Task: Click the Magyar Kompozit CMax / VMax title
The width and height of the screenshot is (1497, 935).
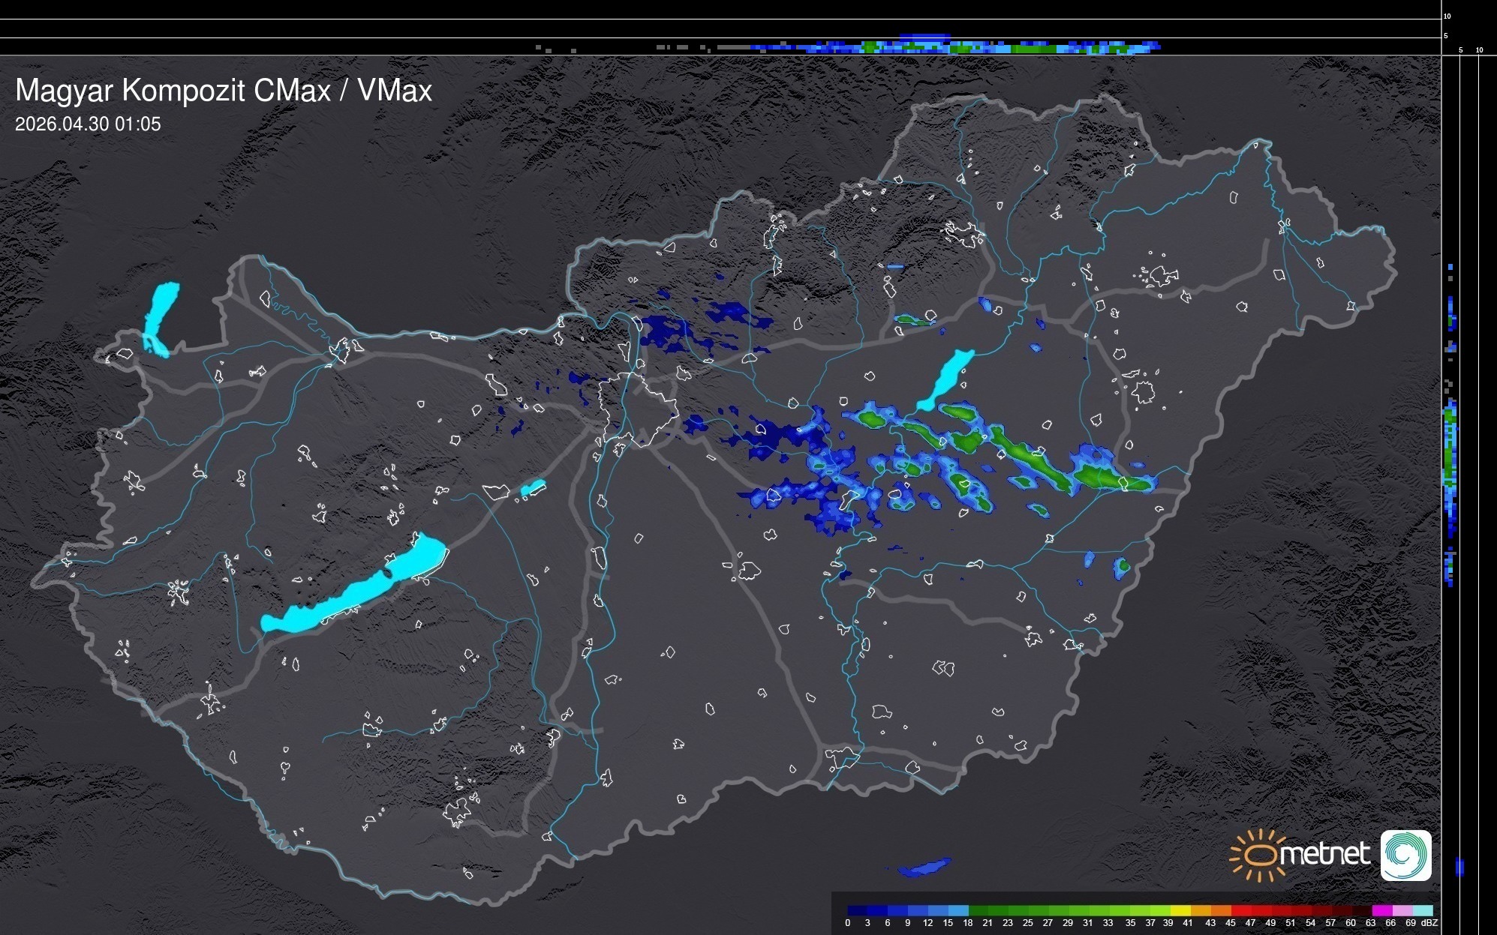Action: 224,91
